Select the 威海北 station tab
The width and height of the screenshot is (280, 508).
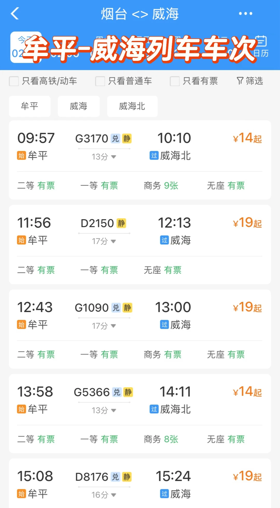132,106
